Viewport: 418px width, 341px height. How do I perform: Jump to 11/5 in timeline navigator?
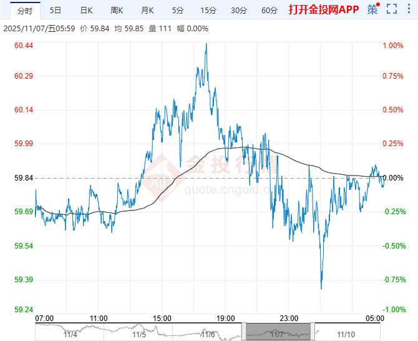tap(139, 335)
